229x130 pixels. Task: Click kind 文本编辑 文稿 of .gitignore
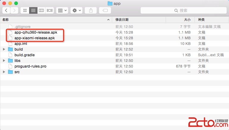point(209,27)
